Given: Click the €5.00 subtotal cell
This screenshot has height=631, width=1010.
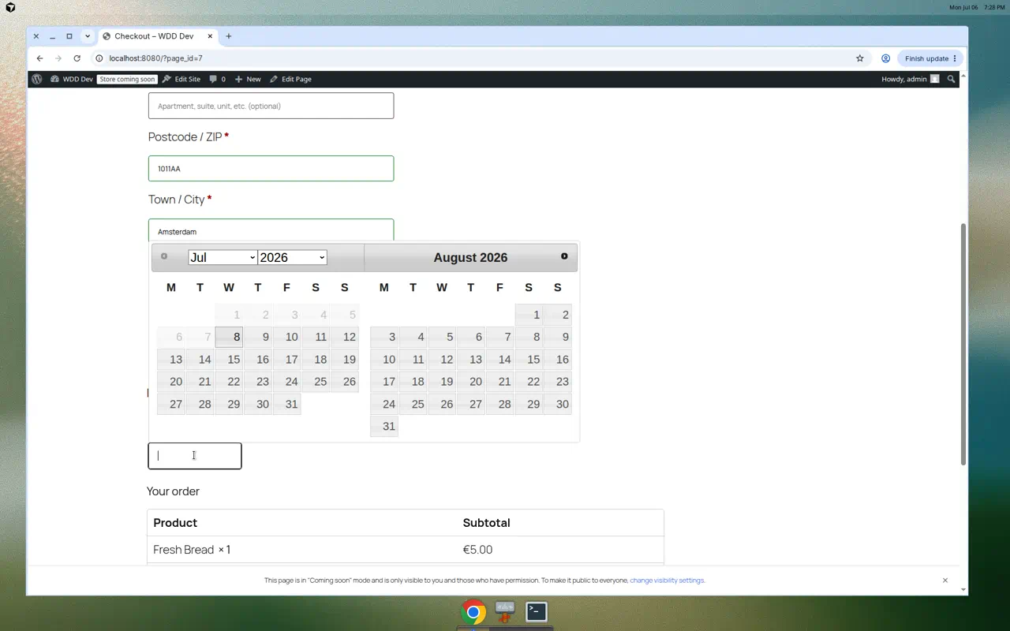Looking at the screenshot, I should click(477, 550).
